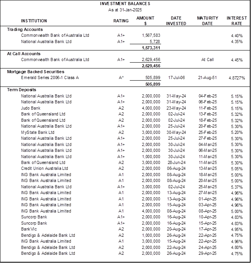Select the maturity date 18-Mar-25
Screen dimensions: 251x263
tap(208, 175)
